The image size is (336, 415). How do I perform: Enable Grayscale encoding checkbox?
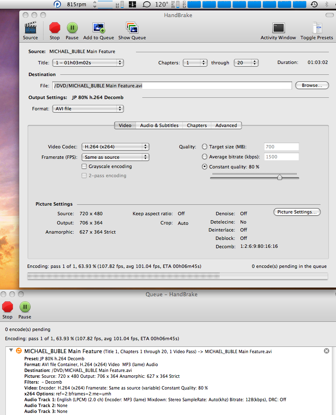click(84, 166)
